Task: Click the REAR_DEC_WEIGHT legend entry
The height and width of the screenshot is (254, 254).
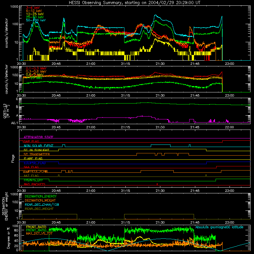Action: point(39,209)
